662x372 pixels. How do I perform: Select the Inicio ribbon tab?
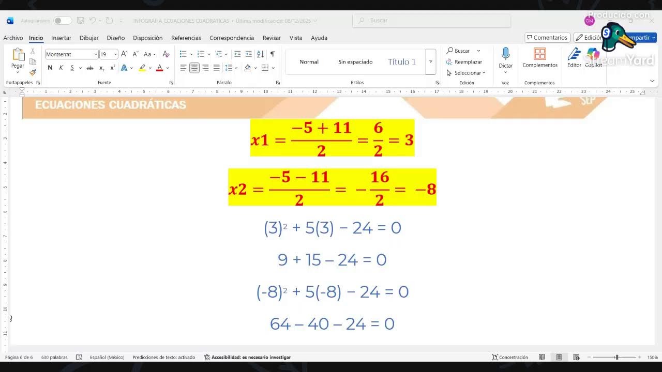point(36,38)
